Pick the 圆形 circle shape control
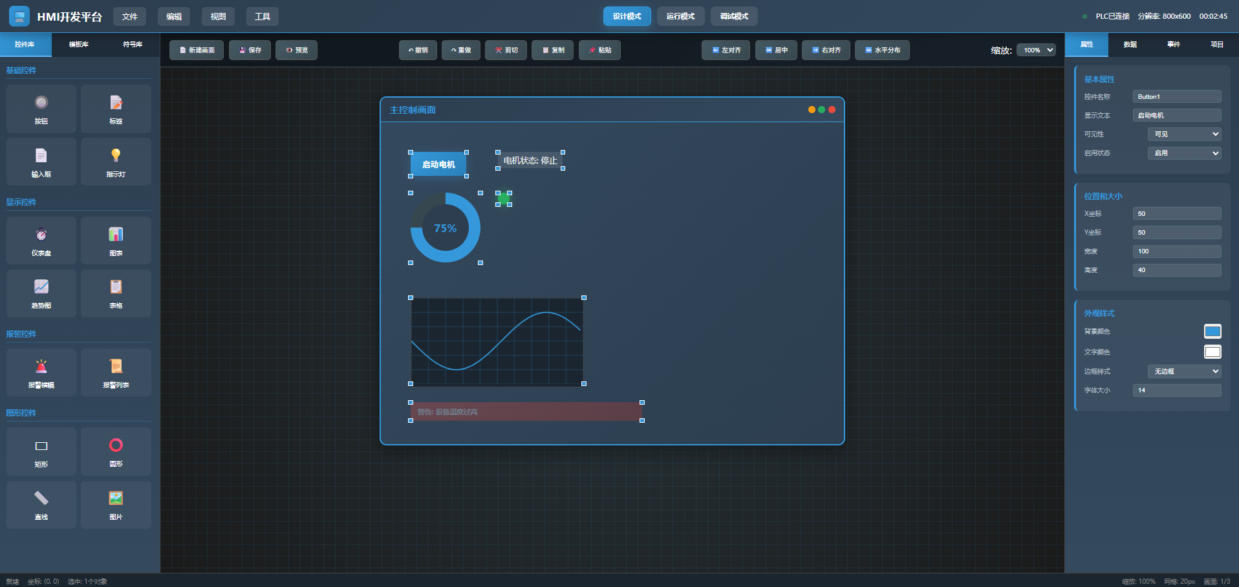The width and height of the screenshot is (1239, 587). coord(116,451)
